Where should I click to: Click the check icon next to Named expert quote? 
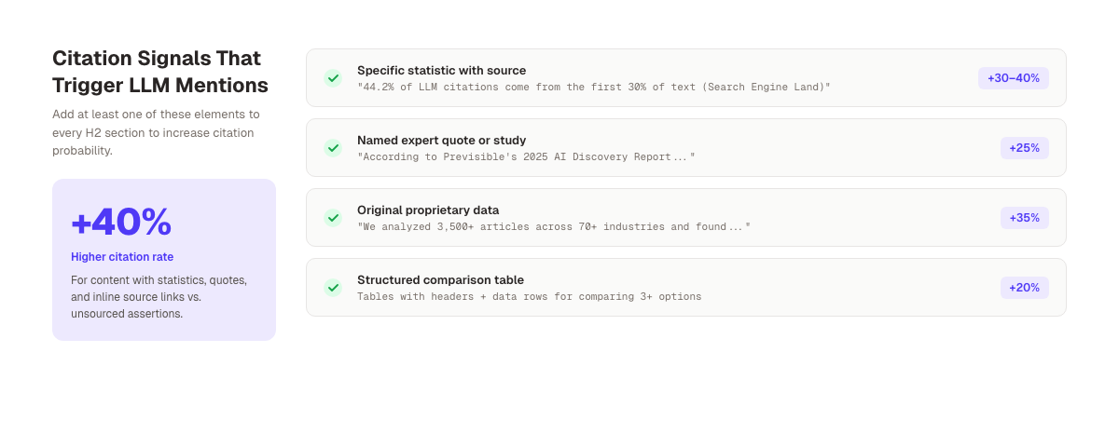333,148
